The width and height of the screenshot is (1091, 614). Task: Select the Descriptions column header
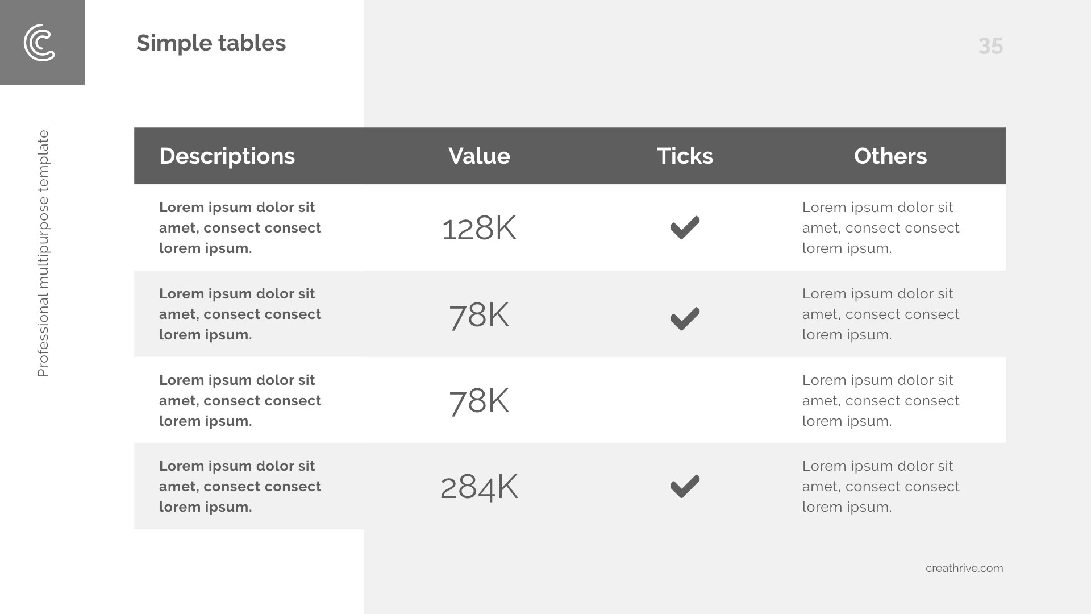[227, 156]
